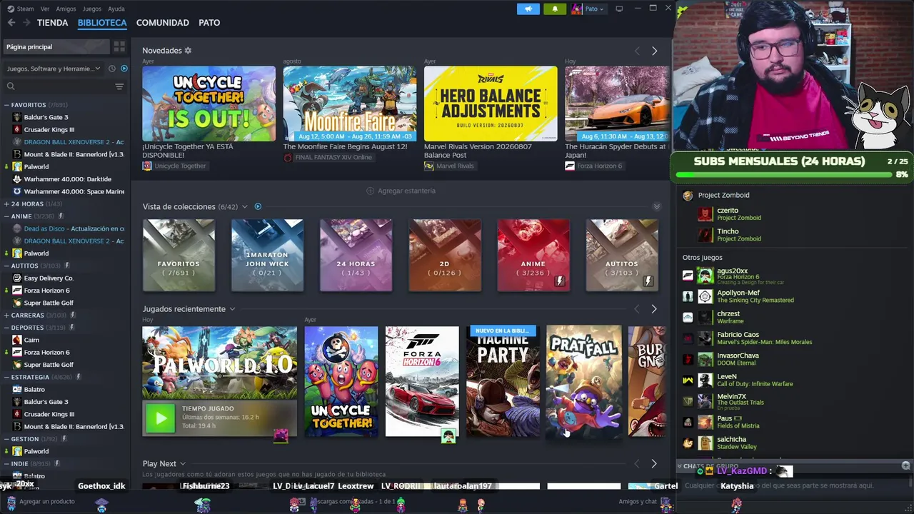Select the BIBLIOTECA tab
This screenshot has width=914, height=514.
[x=102, y=23]
